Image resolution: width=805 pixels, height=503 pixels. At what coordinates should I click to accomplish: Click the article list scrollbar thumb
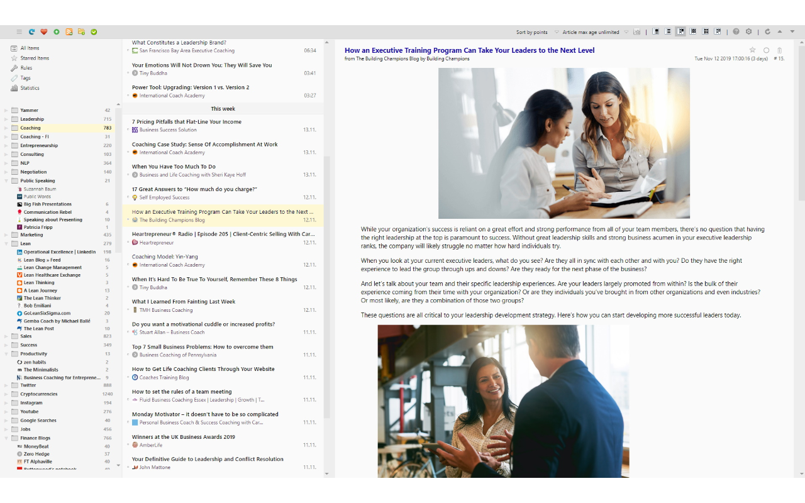point(326,286)
